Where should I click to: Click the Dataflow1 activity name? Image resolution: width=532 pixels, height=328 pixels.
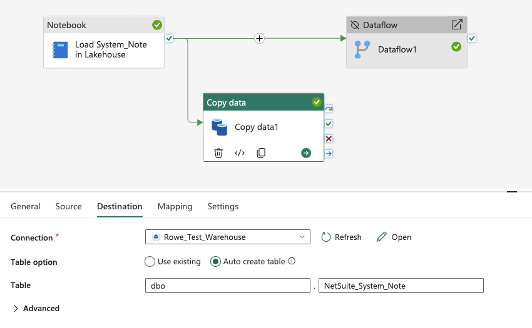coord(397,49)
